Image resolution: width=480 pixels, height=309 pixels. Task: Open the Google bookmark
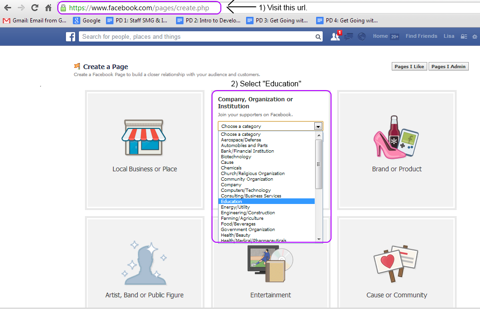87,21
